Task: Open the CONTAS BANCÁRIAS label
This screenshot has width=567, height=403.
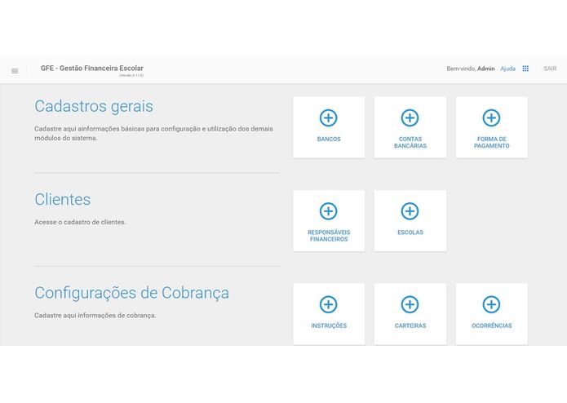Action: [410, 143]
